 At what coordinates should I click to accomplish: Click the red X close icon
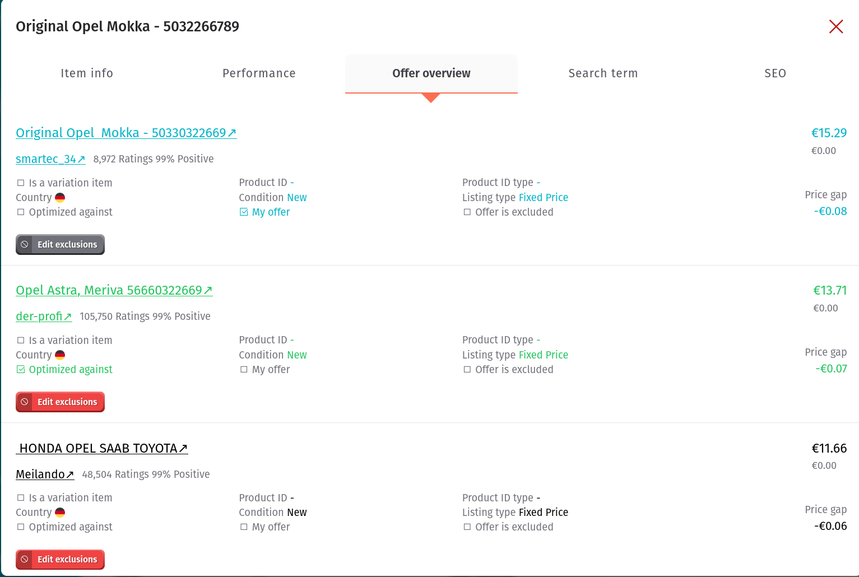click(835, 26)
